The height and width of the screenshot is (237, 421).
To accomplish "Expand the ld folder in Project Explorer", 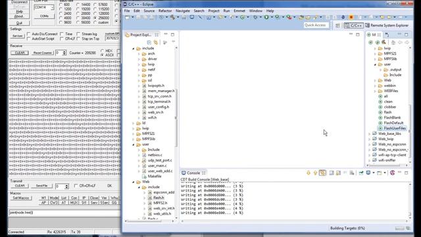I will click(134, 123).
